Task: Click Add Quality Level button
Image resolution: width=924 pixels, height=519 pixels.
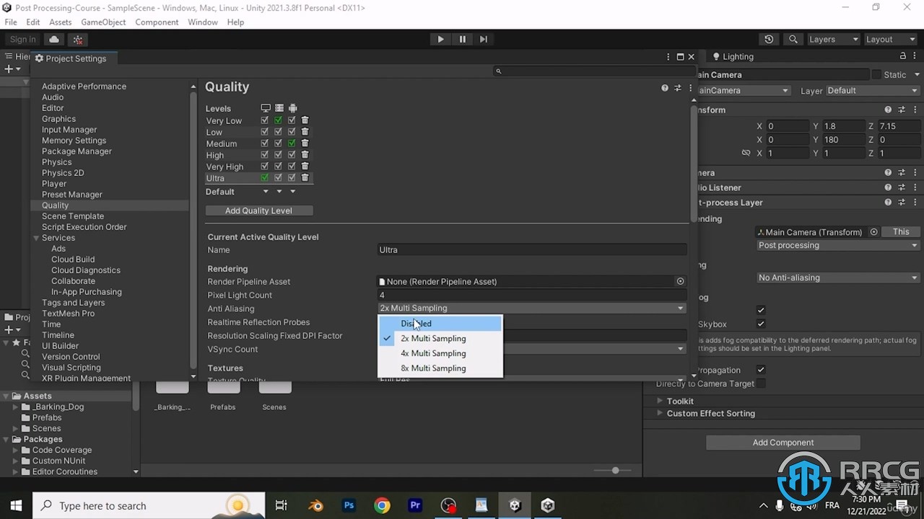Action: (258, 210)
